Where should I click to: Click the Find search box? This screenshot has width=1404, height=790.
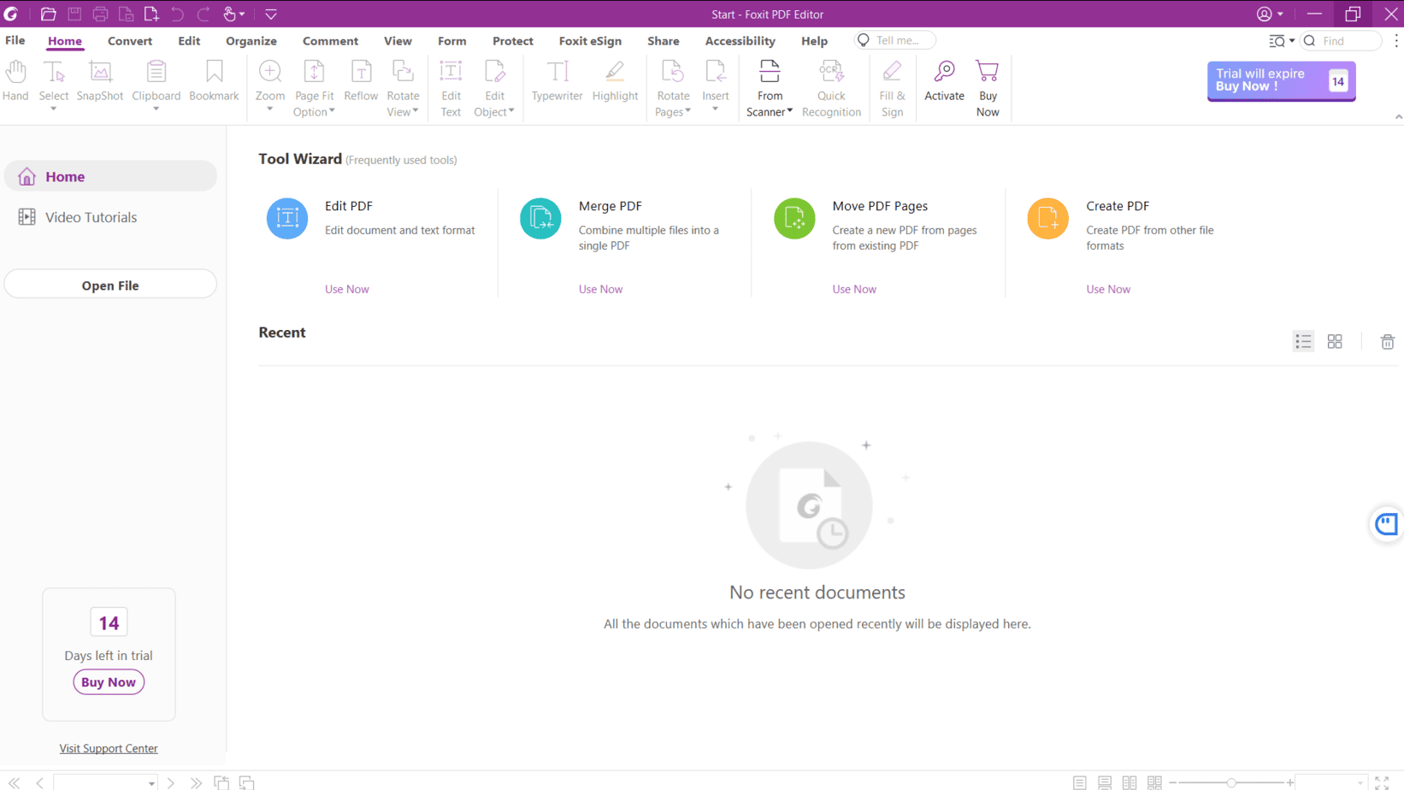1342,40
